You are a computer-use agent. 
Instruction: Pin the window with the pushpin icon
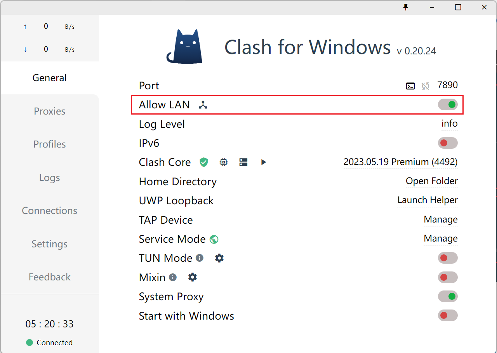pos(406,7)
